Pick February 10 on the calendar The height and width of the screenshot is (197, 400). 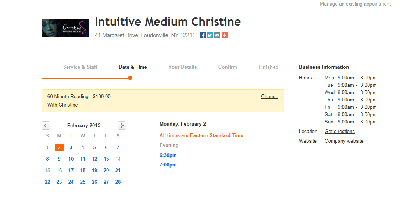[71, 159]
